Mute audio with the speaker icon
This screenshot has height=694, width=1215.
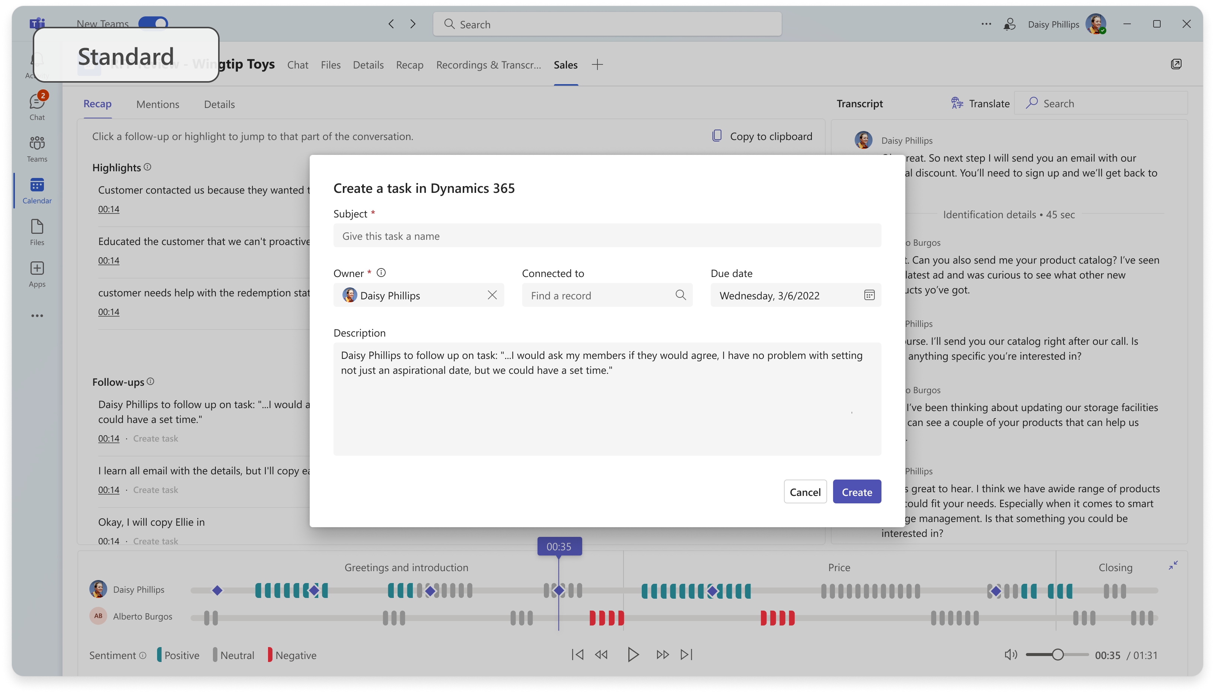click(x=1010, y=655)
